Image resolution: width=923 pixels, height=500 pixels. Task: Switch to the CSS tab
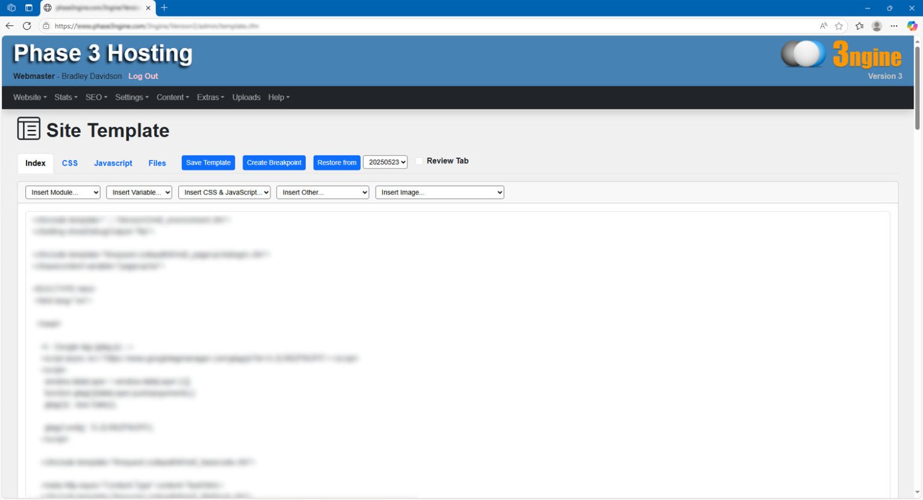point(70,163)
